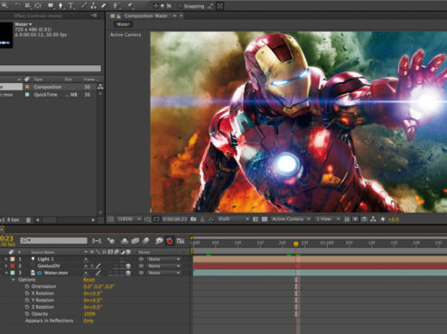The image size is (447, 334).
Task: Toggle the mask and shape path visibility icon
Action: [156, 219]
